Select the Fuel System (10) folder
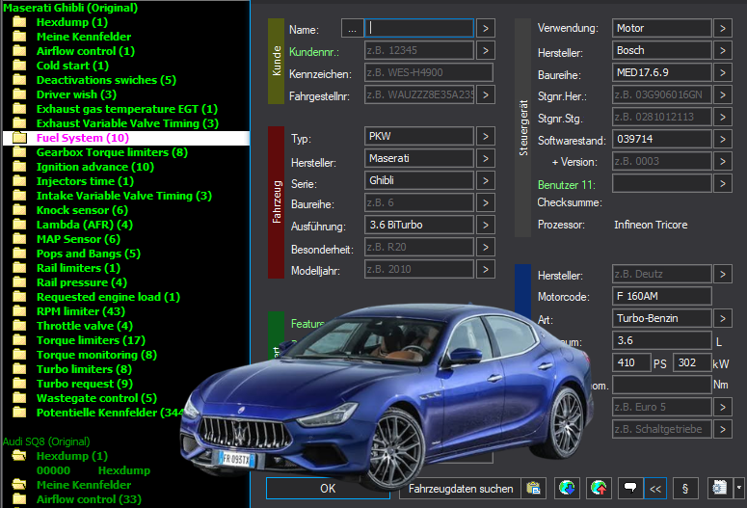Image resolution: width=747 pixels, height=508 pixels. pyautogui.click(x=126, y=138)
